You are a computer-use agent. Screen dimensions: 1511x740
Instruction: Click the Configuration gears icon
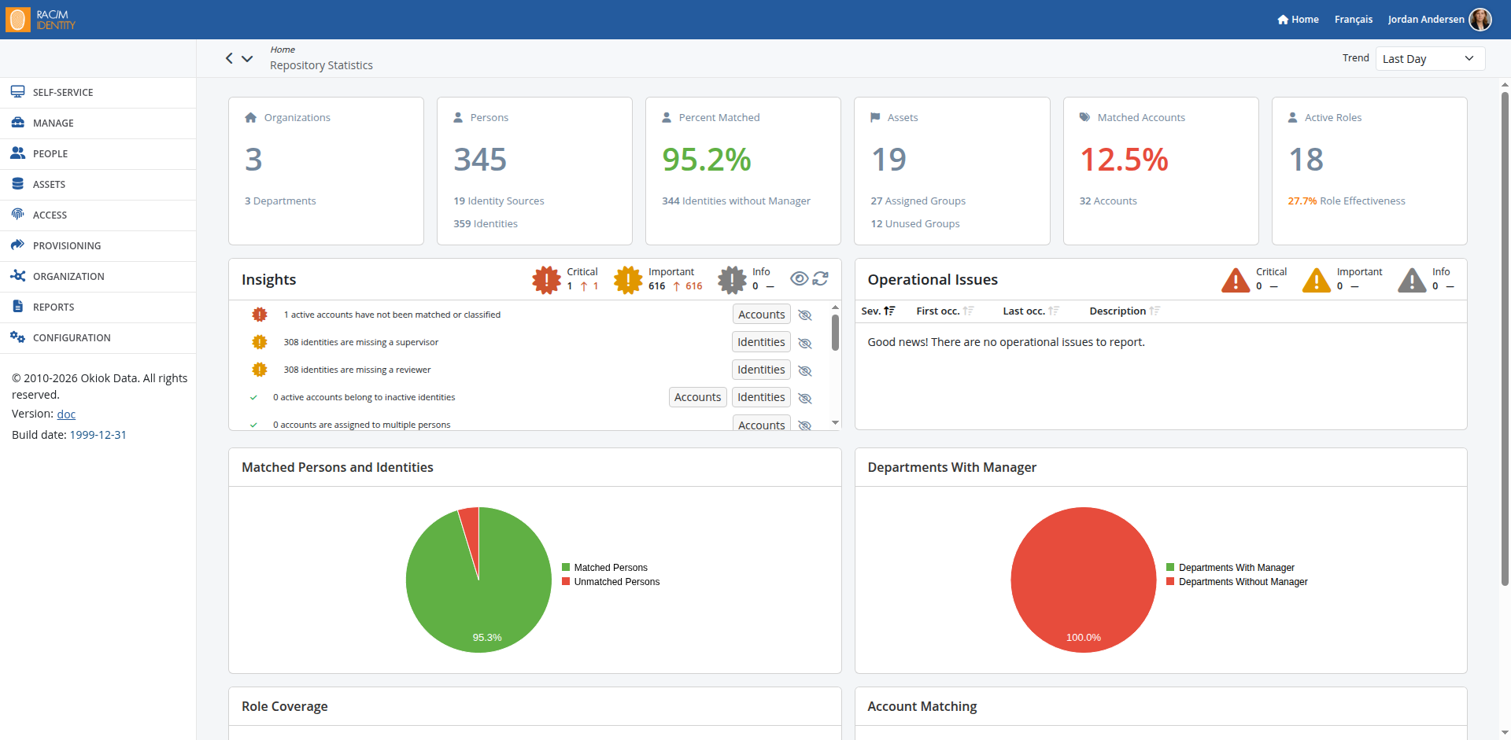17,337
